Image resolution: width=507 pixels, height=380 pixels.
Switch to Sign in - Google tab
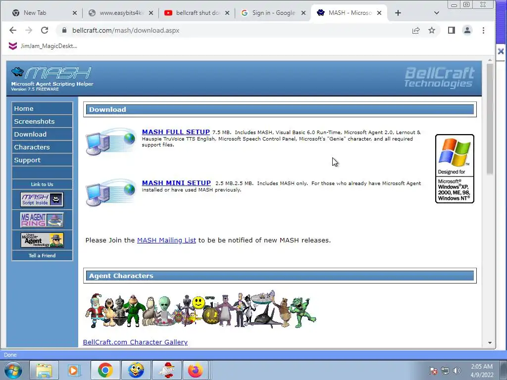(x=273, y=13)
